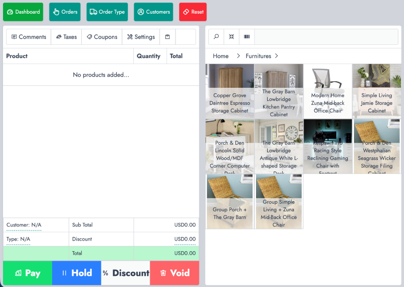
Task: Add Respawn Racing Style Reclining Gaming Chair
Action: coord(328,146)
